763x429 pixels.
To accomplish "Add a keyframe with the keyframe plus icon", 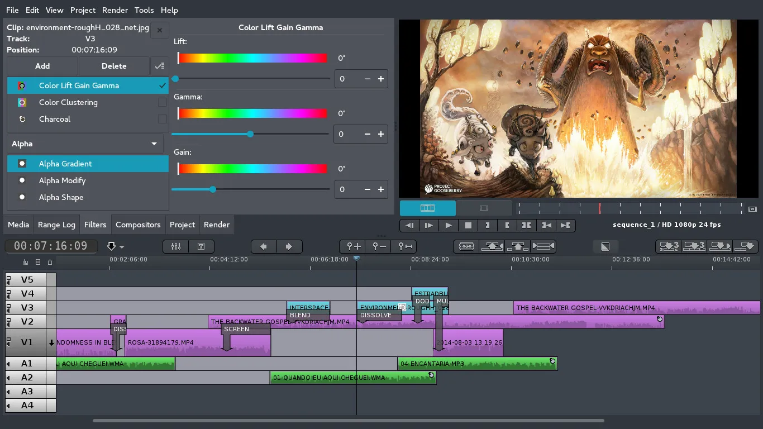I will coord(351,246).
